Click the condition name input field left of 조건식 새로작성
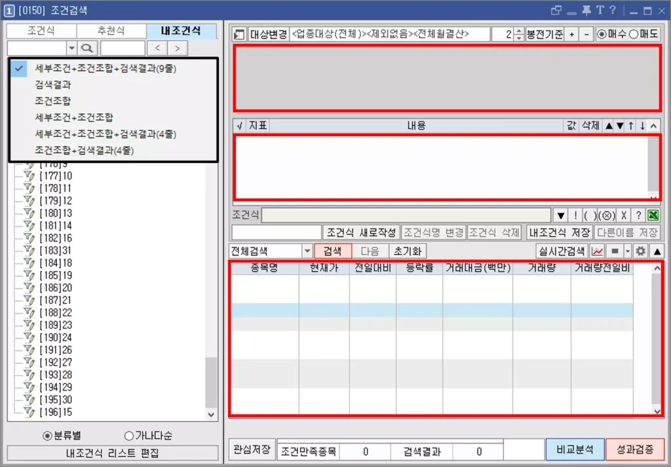 277,233
